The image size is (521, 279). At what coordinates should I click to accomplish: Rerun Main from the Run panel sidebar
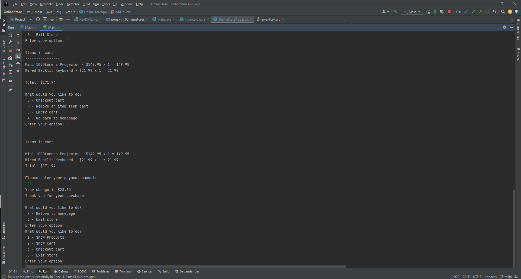pos(10,35)
